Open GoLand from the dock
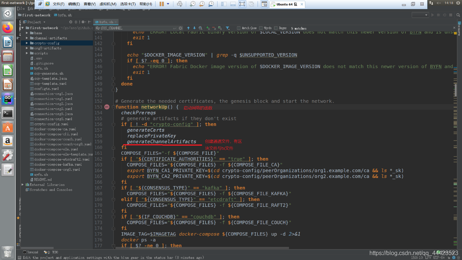Viewport: 462px width, 260px height. [x=8, y=99]
